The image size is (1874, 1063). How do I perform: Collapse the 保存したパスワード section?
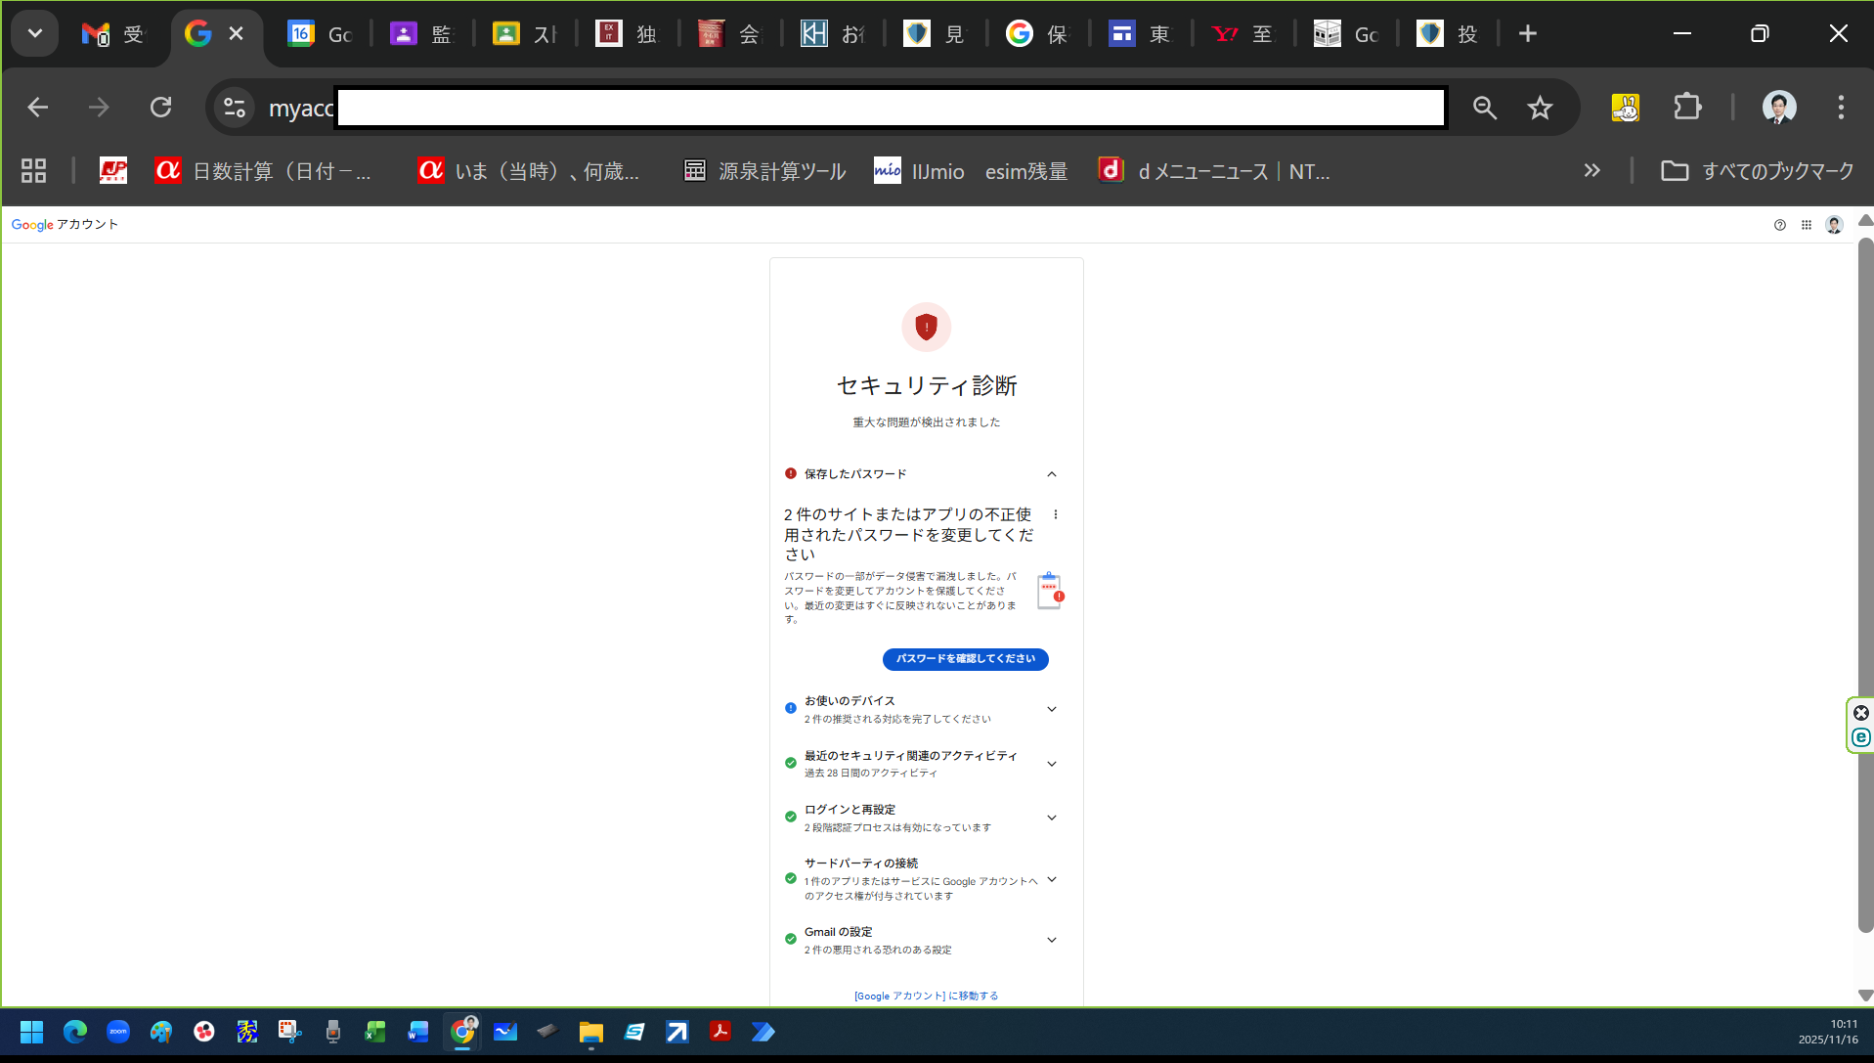point(1051,474)
